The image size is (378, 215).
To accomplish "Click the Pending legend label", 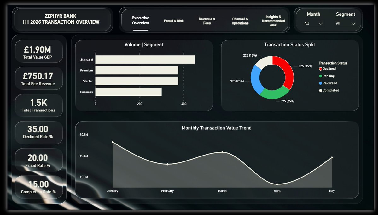I will pyautogui.click(x=329, y=76).
